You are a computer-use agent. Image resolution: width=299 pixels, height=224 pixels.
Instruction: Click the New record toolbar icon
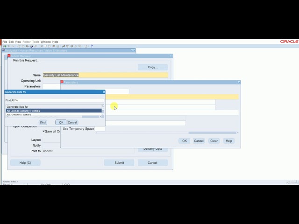point(5,46)
